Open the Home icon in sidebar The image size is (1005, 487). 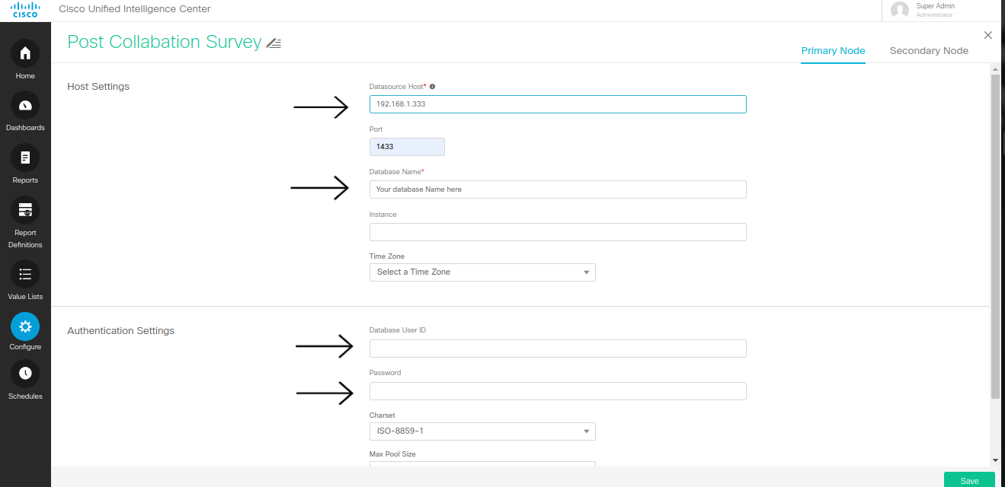click(x=25, y=54)
